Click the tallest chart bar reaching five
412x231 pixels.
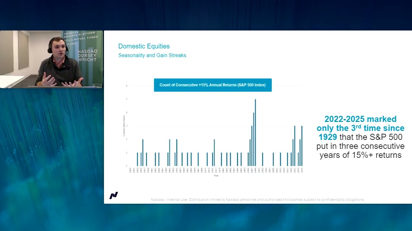(x=255, y=133)
